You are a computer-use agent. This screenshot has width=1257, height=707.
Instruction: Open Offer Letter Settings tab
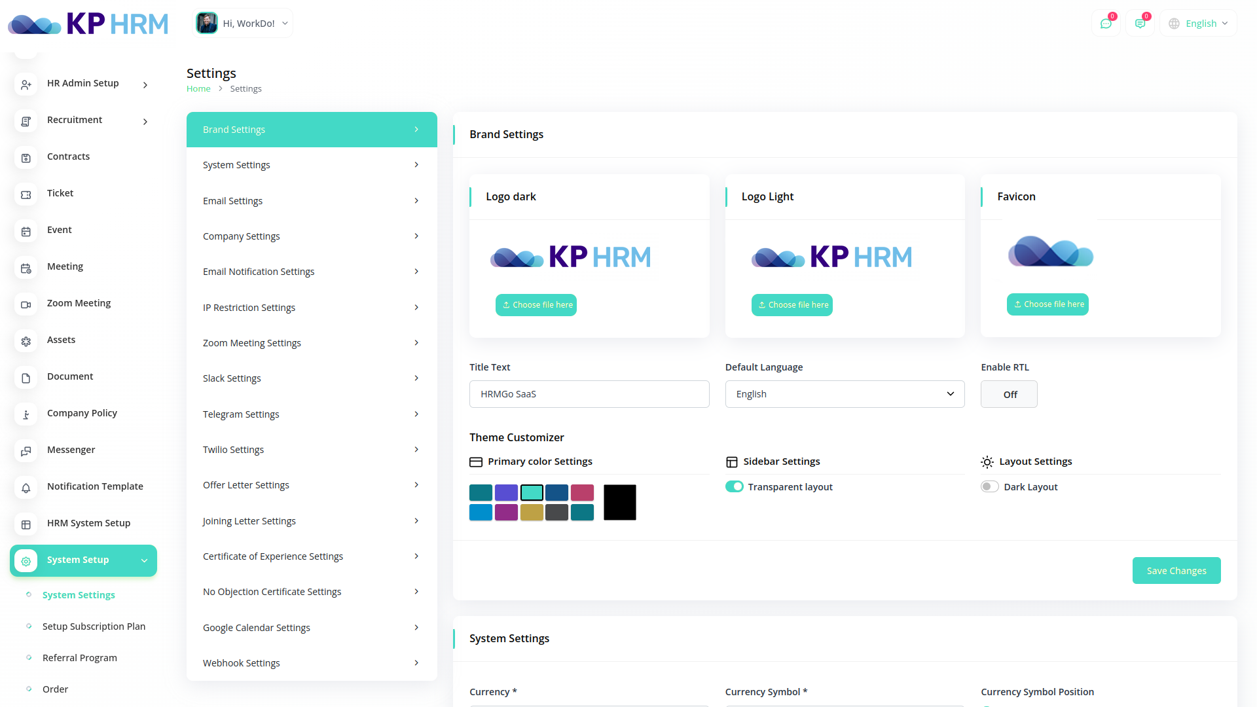[x=312, y=485]
